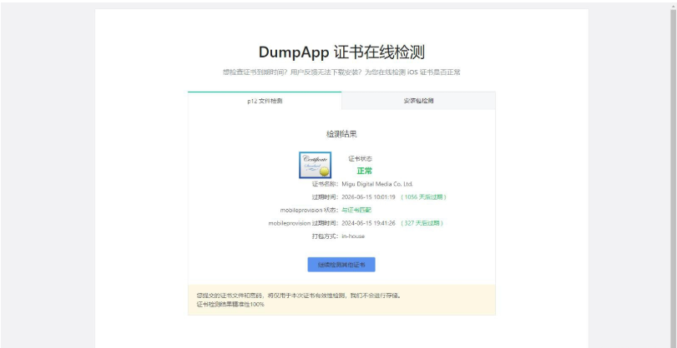Click the green 327 天后过期 note
The height and width of the screenshot is (348, 677).
422,223
